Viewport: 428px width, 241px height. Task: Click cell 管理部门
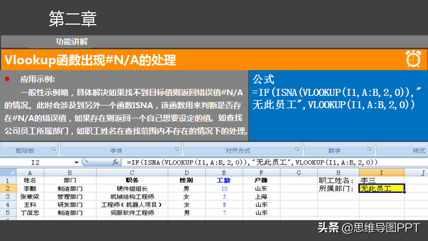(x=70, y=197)
